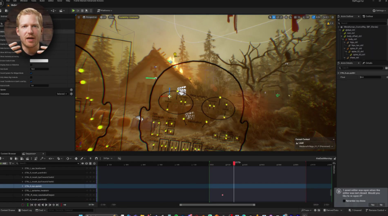Uncheck the Local Transforms in Each Local Space checkbox
This screenshot has height=216, width=388.
point(31,82)
